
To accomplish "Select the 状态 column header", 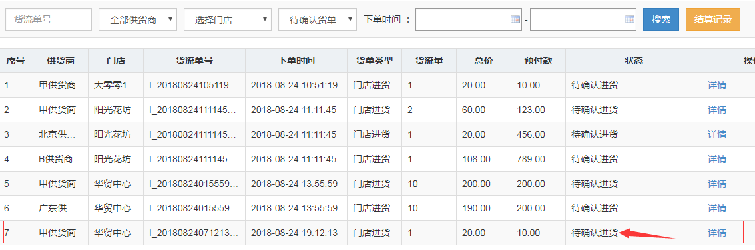I will [634, 61].
